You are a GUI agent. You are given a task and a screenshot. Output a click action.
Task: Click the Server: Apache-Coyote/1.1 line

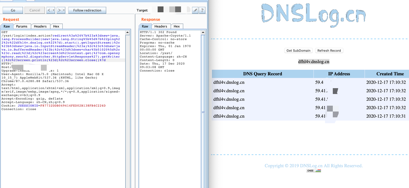pos(165,36)
